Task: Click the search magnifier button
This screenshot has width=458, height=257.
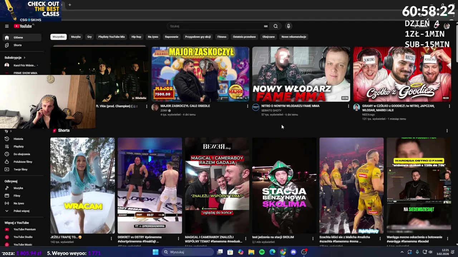Action: [276, 26]
